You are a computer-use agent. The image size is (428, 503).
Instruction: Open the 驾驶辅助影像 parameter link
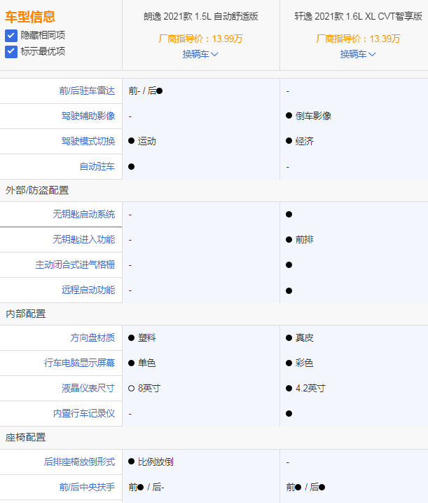(x=88, y=116)
